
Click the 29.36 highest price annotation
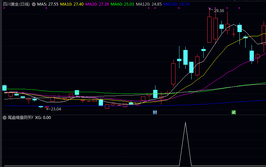pos(219,11)
